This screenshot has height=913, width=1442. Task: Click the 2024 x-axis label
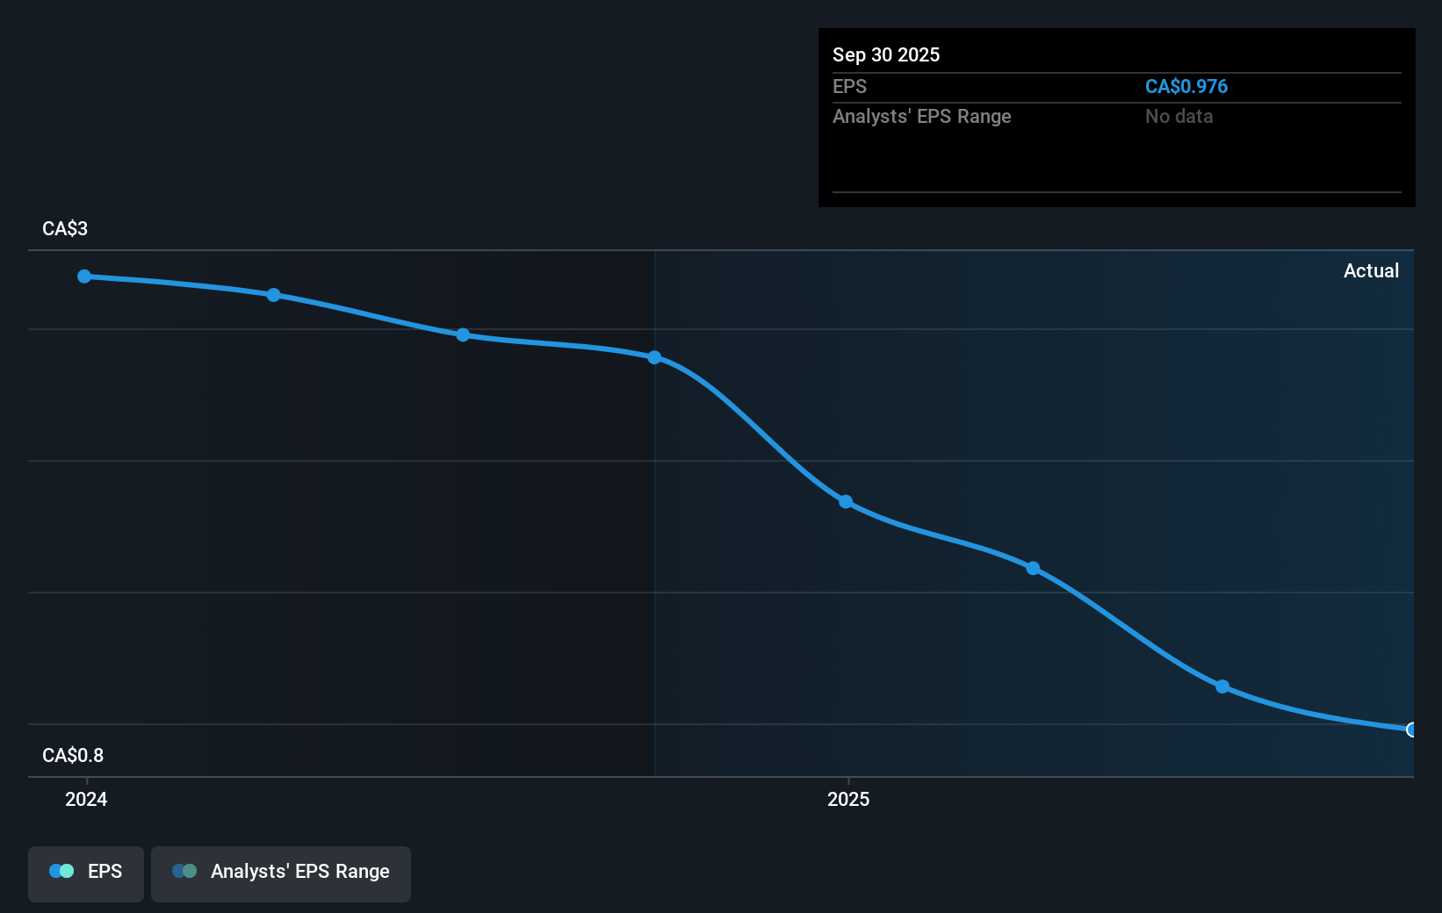pos(86,799)
